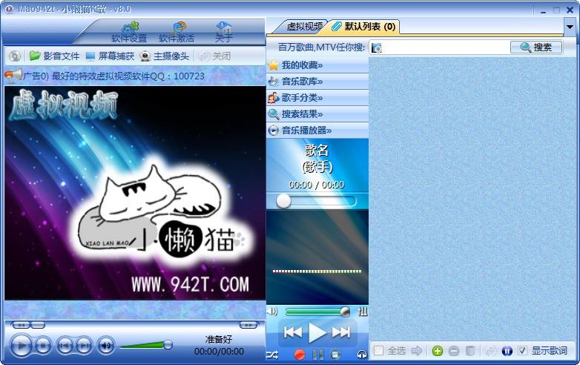Open 软件设置 software settings
This screenshot has height=365, width=580.
tap(129, 32)
